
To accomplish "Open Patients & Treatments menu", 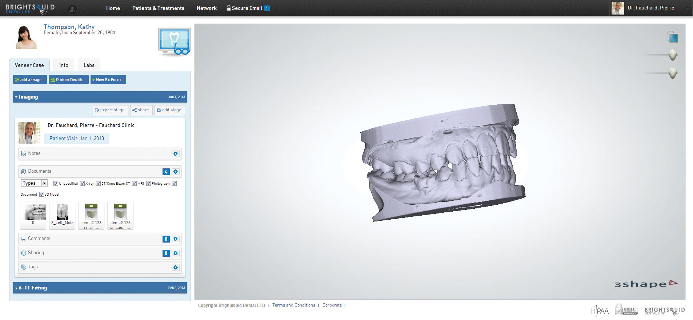I will point(158,8).
